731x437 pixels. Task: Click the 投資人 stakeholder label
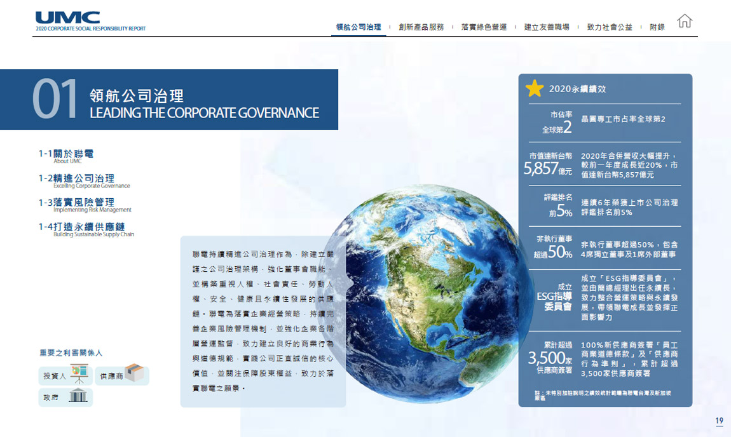pos(55,376)
